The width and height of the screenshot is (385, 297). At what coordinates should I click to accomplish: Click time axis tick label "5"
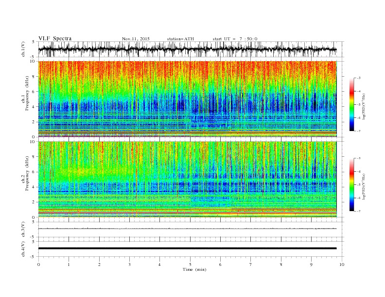tap(190, 264)
